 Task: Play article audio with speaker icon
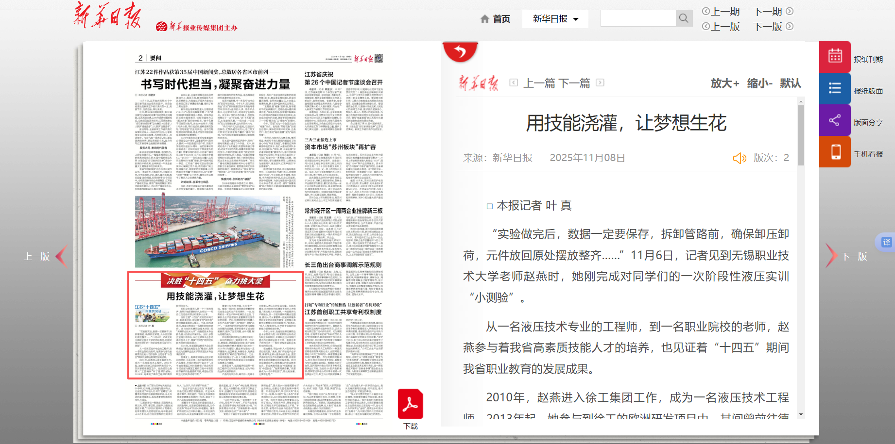[x=739, y=158]
